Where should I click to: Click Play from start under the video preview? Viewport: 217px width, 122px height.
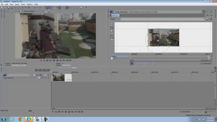pyautogui.click(x=47, y=60)
